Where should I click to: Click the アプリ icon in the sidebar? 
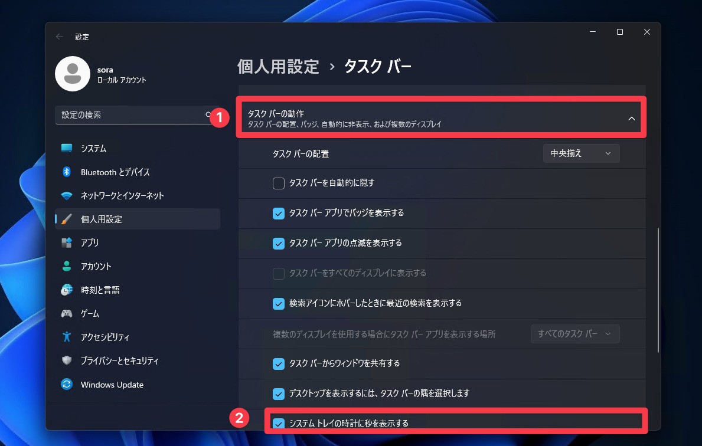(x=67, y=242)
